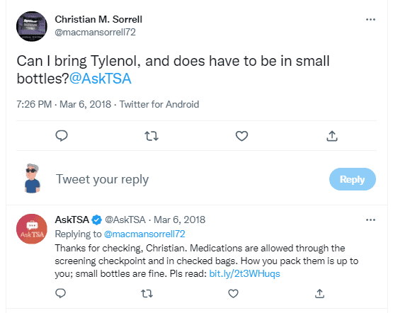Open the @AskTSA mention in tweet text
Image resolution: width=393 pixels, height=313 pixels.
[101, 79]
